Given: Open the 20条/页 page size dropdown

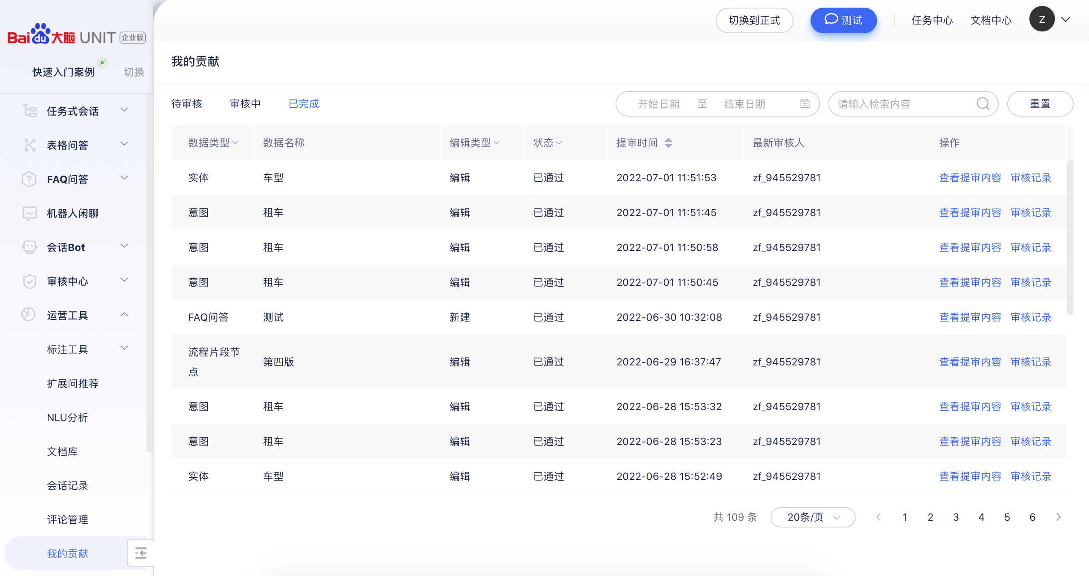Looking at the screenshot, I should coord(812,517).
